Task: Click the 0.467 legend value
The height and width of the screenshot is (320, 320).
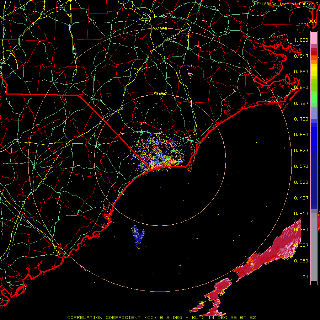Action: 301,198
